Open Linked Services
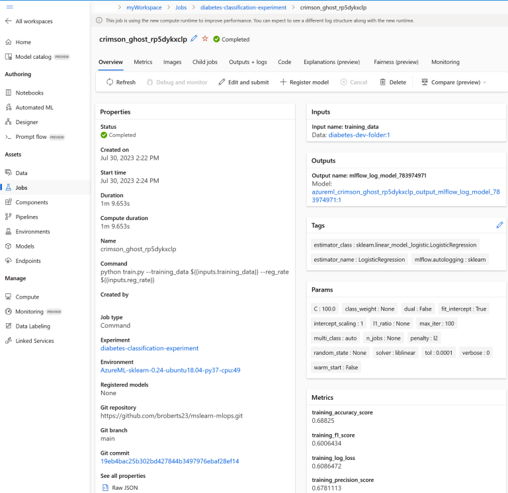This screenshot has width=508, height=493. pyautogui.click(x=30, y=341)
